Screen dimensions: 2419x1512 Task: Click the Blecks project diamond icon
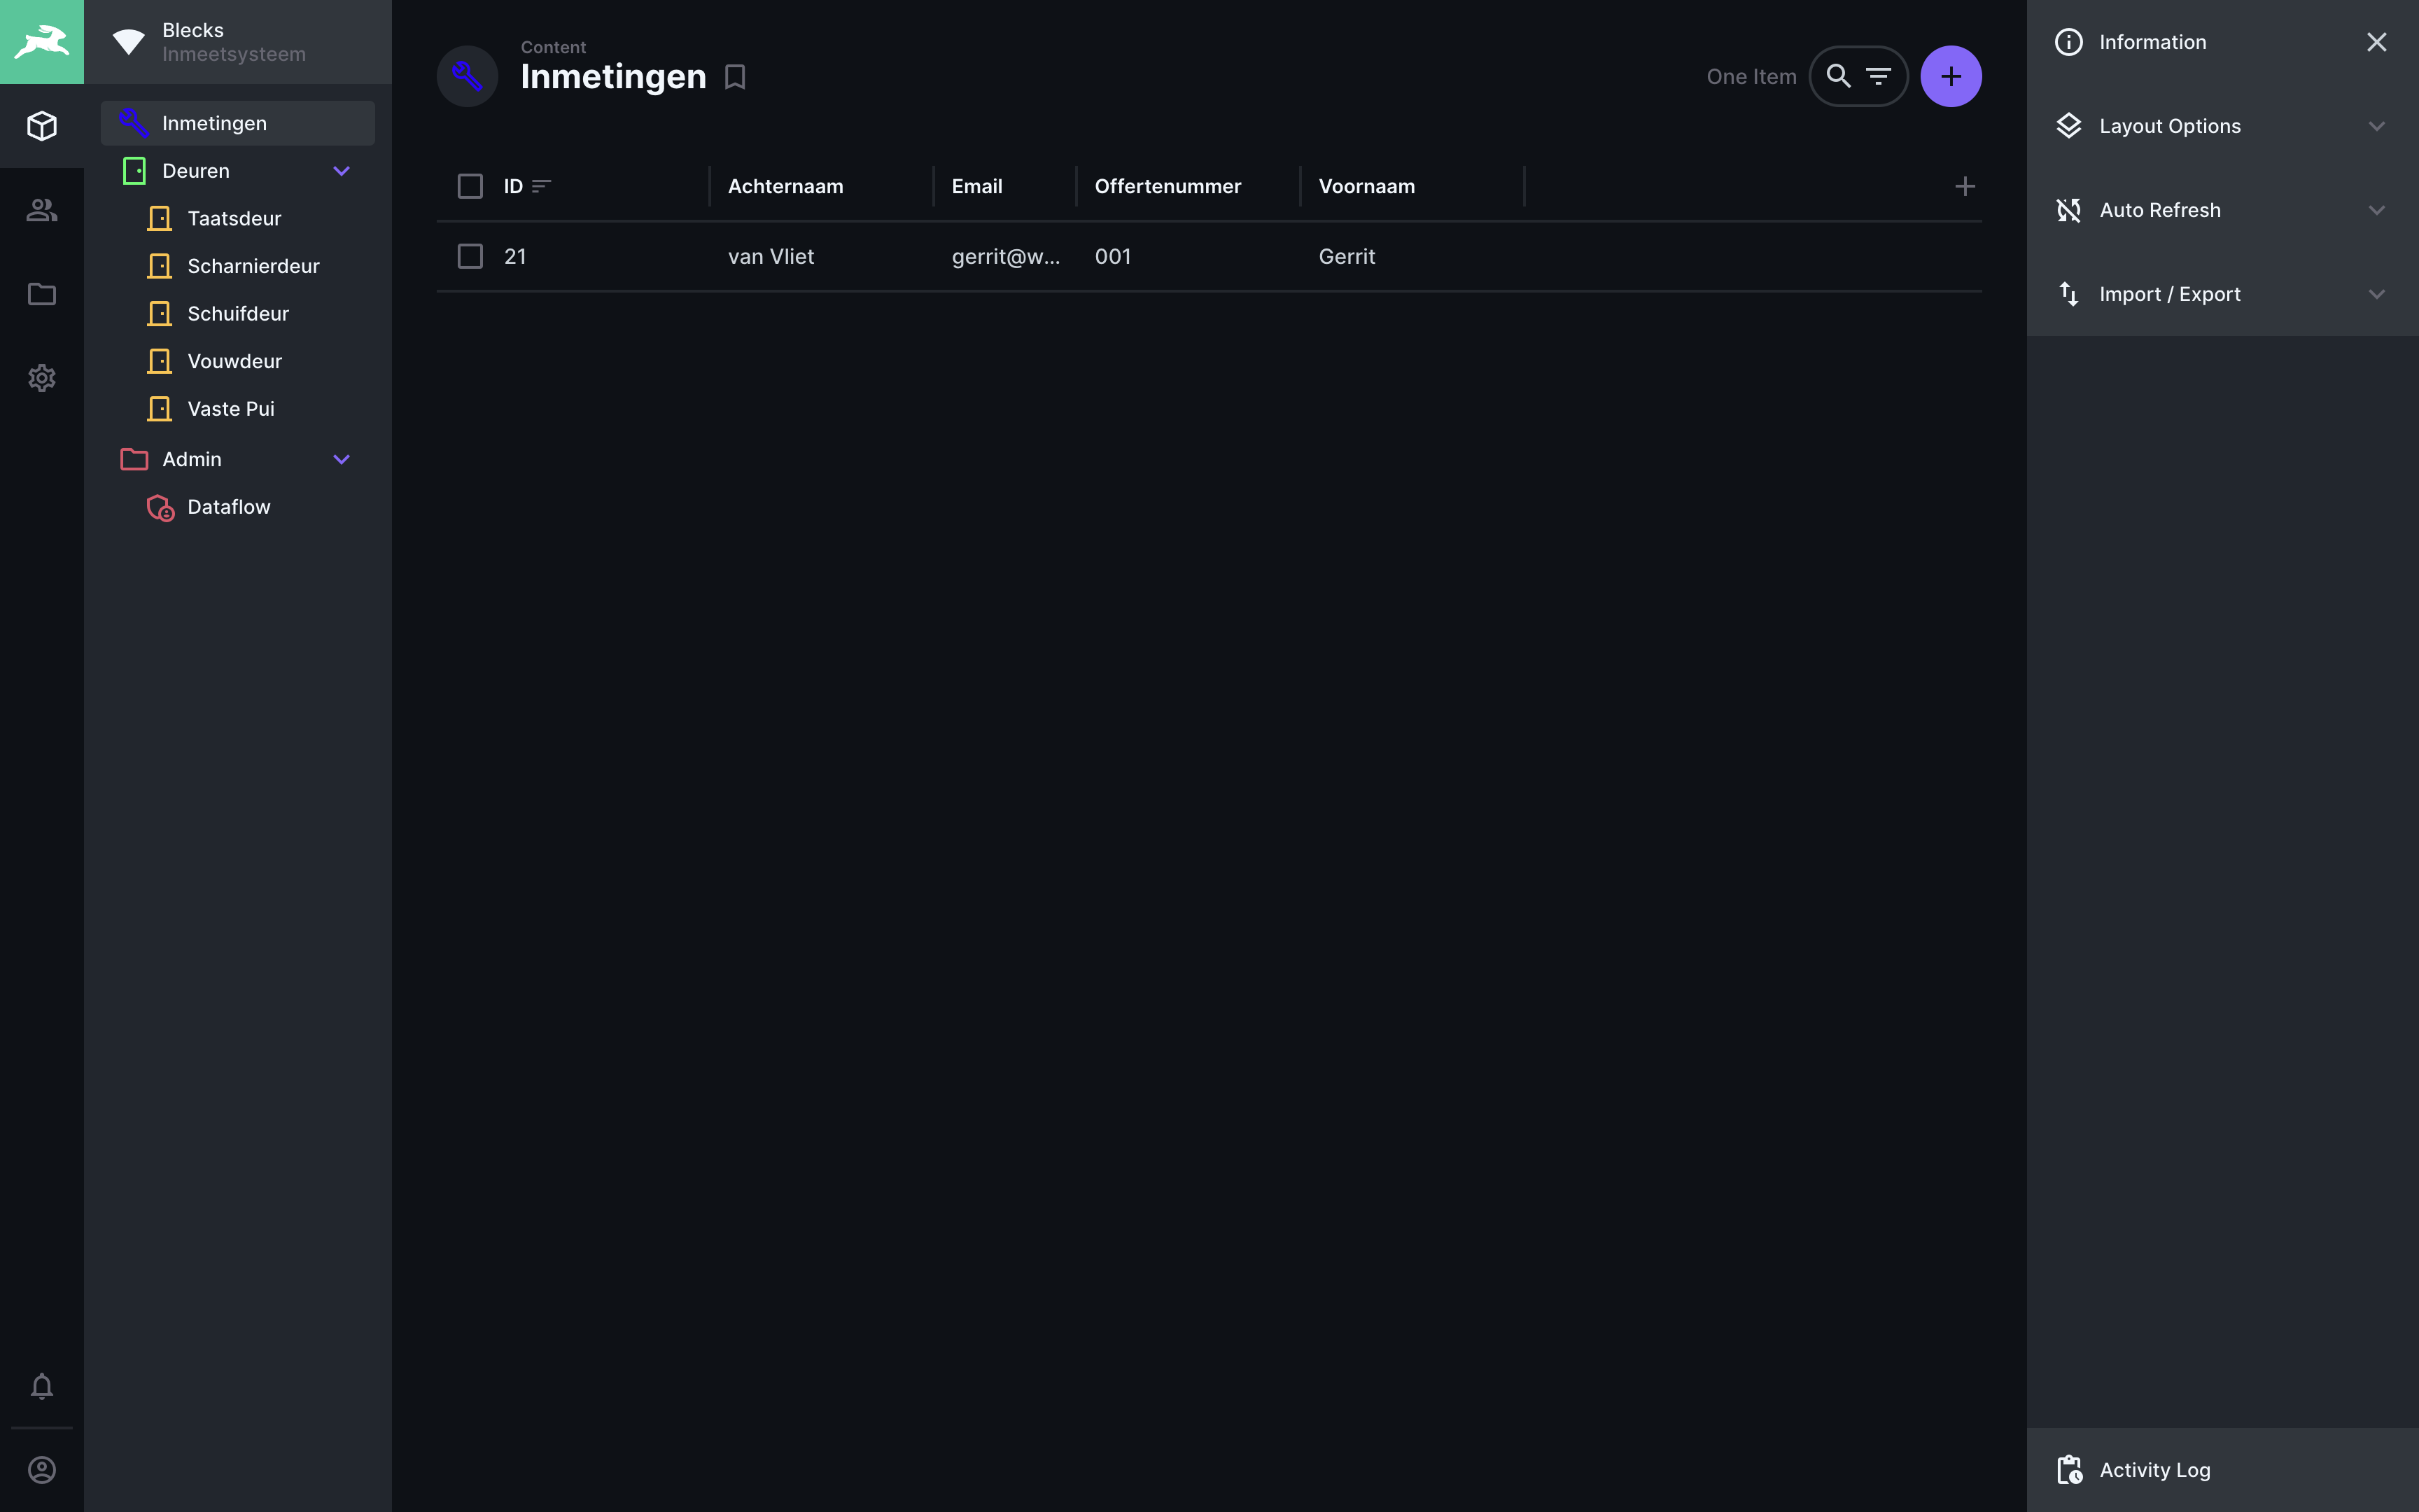[x=128, y=42]
